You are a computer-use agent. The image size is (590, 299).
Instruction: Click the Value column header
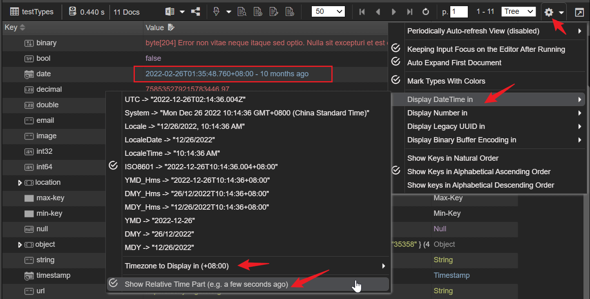click(x=154, y=28)
